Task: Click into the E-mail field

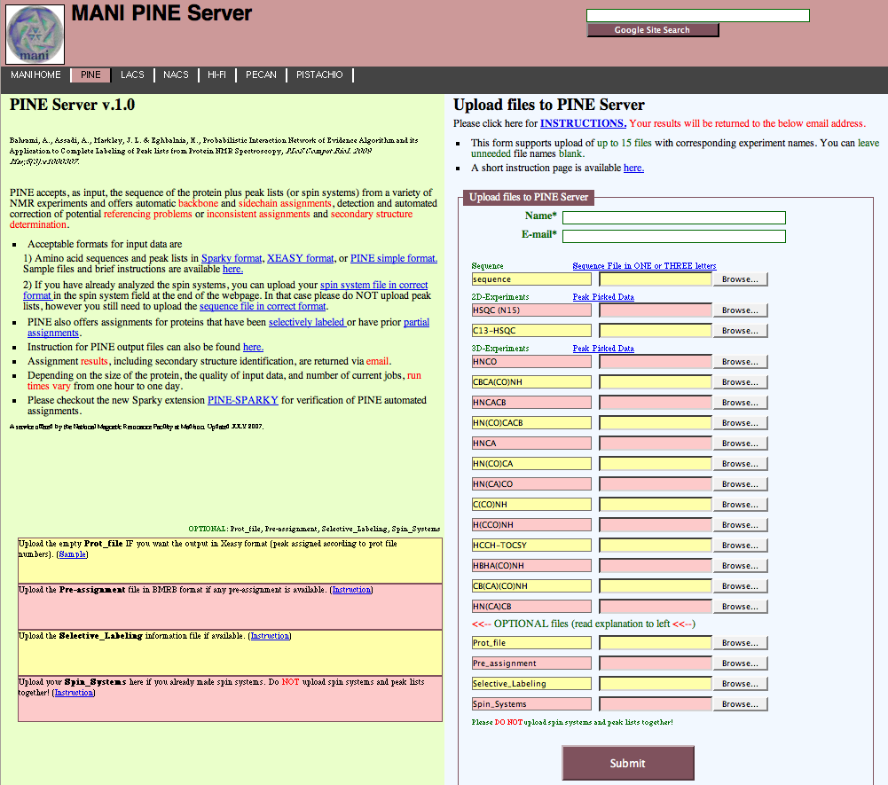Action: tap(673, 236)
